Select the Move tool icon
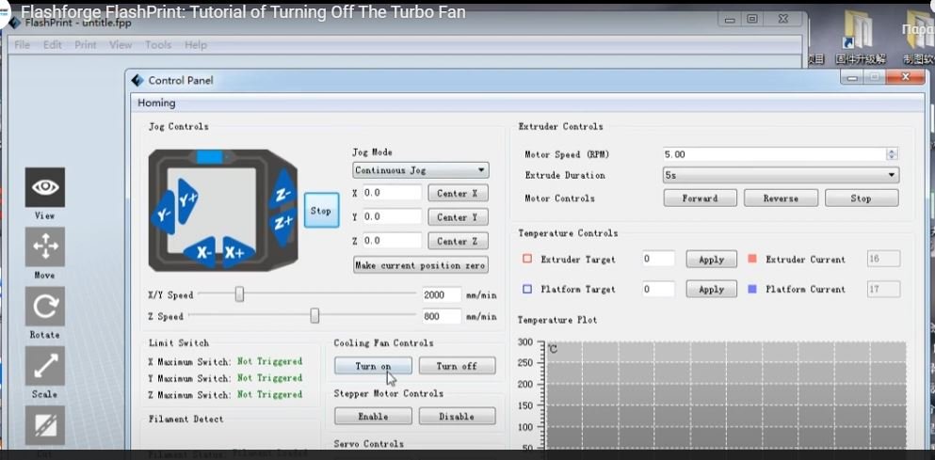Viewport: 935px width, 460px height. click(44, 246)
